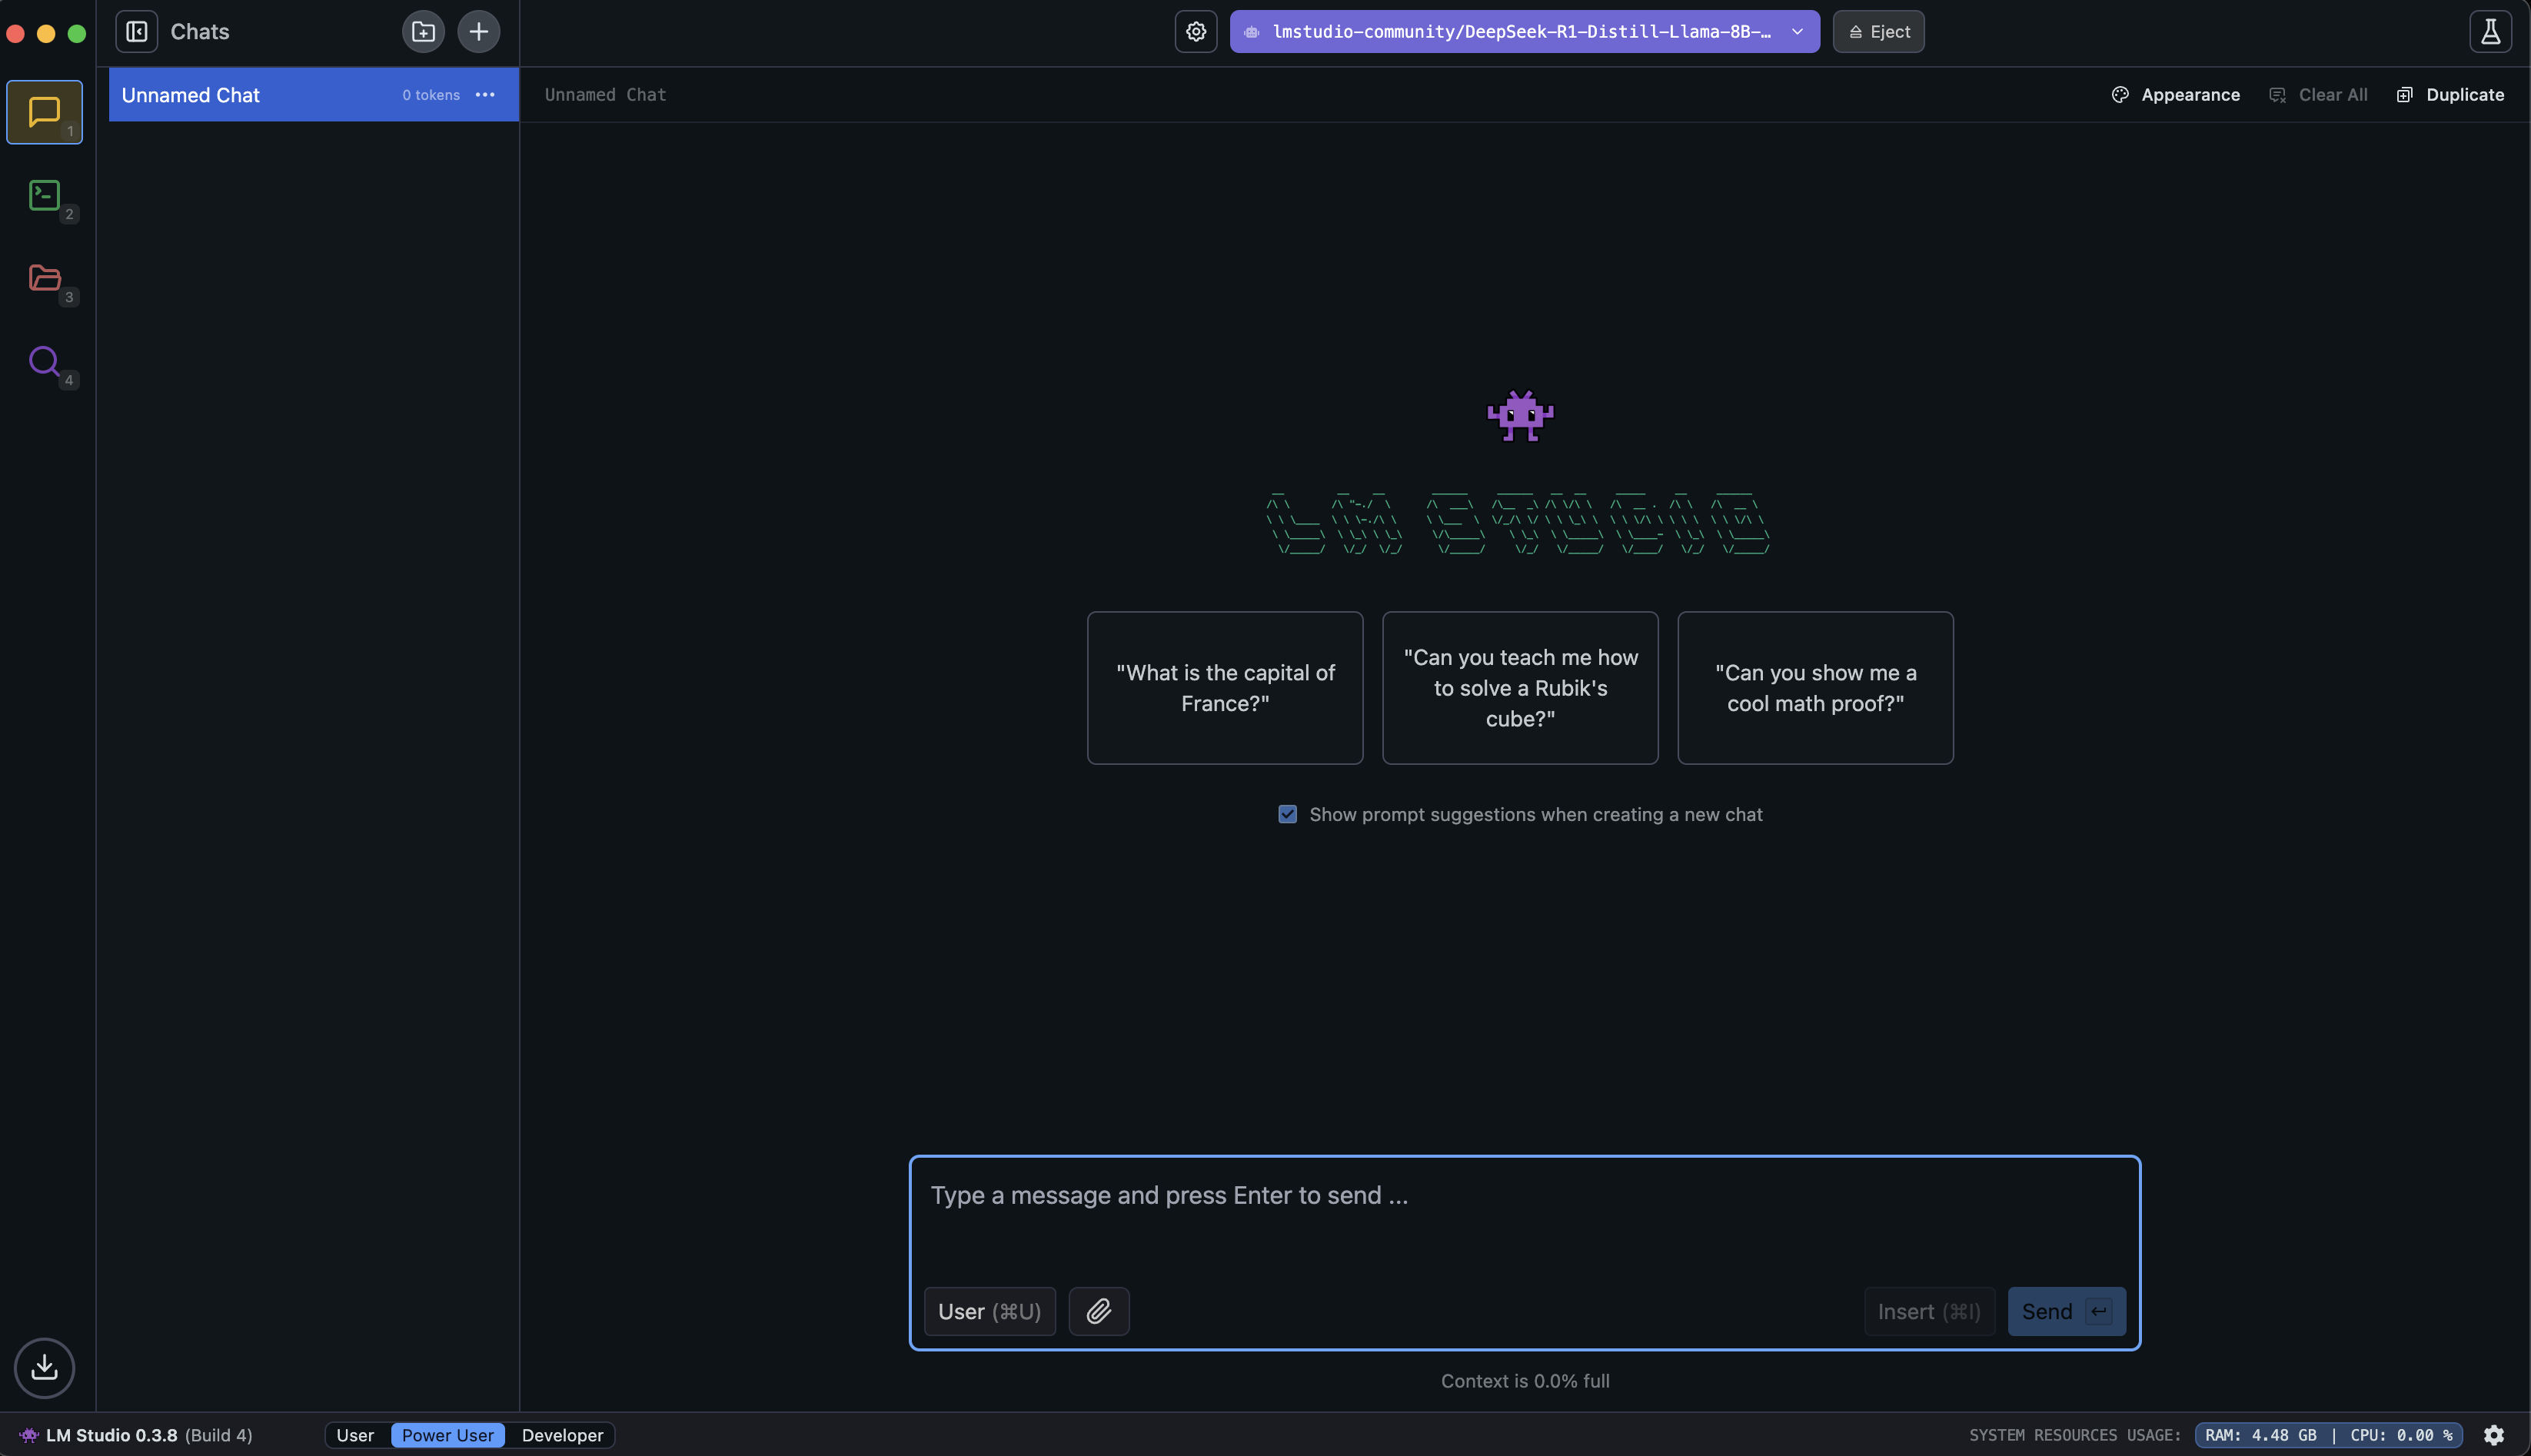Open the downloads panel icon

(44, 1367)
